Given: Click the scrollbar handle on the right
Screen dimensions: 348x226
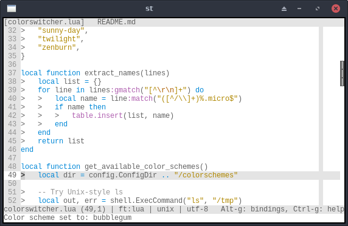Looking at the screenshot, I should click(342, 74).
